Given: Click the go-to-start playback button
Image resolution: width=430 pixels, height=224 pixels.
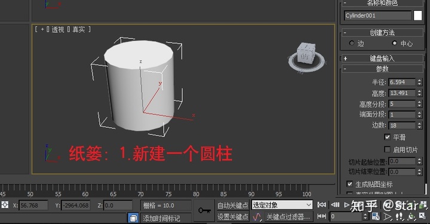Looking at the screenshot, I should coord(322,204).
